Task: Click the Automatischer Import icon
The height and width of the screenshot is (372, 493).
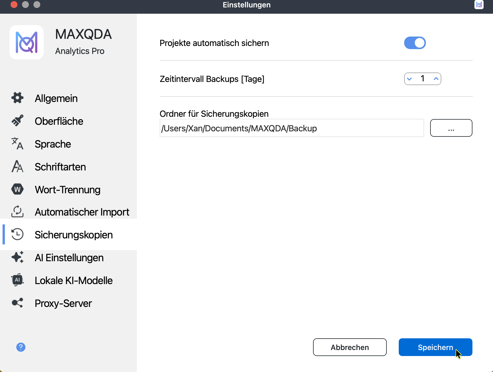Action: click(x=17, y=212)
